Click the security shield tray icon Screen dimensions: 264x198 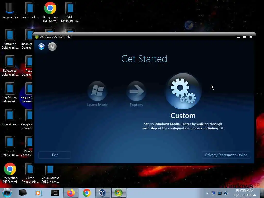tap(213, 193)
